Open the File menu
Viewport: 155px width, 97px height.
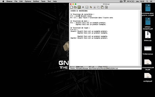16,1
